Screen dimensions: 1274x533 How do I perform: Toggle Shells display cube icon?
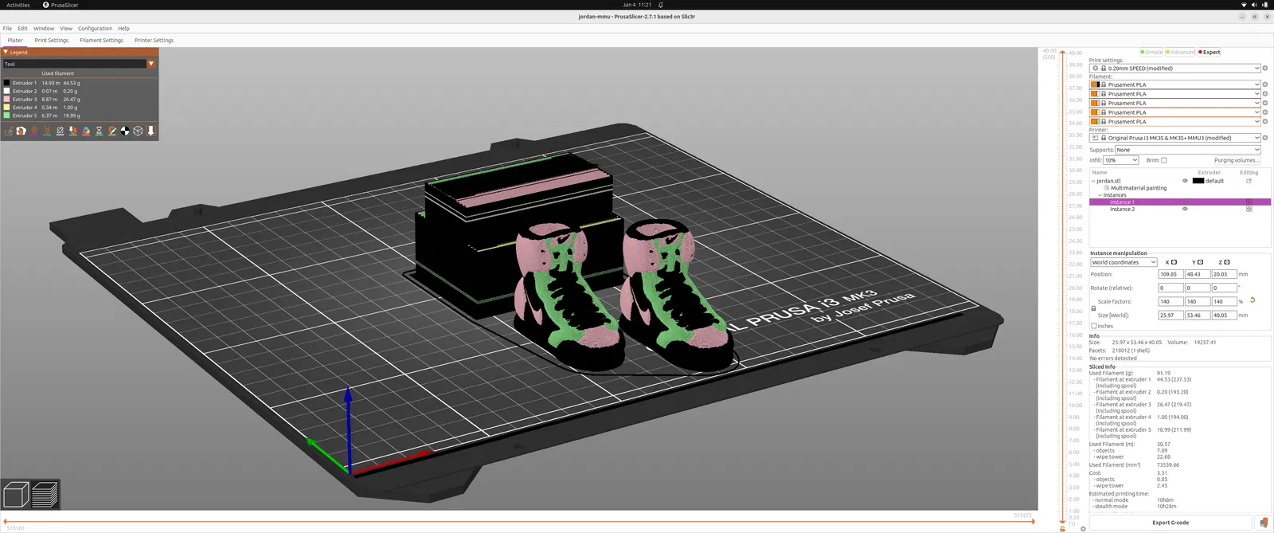tap(138, 131)
